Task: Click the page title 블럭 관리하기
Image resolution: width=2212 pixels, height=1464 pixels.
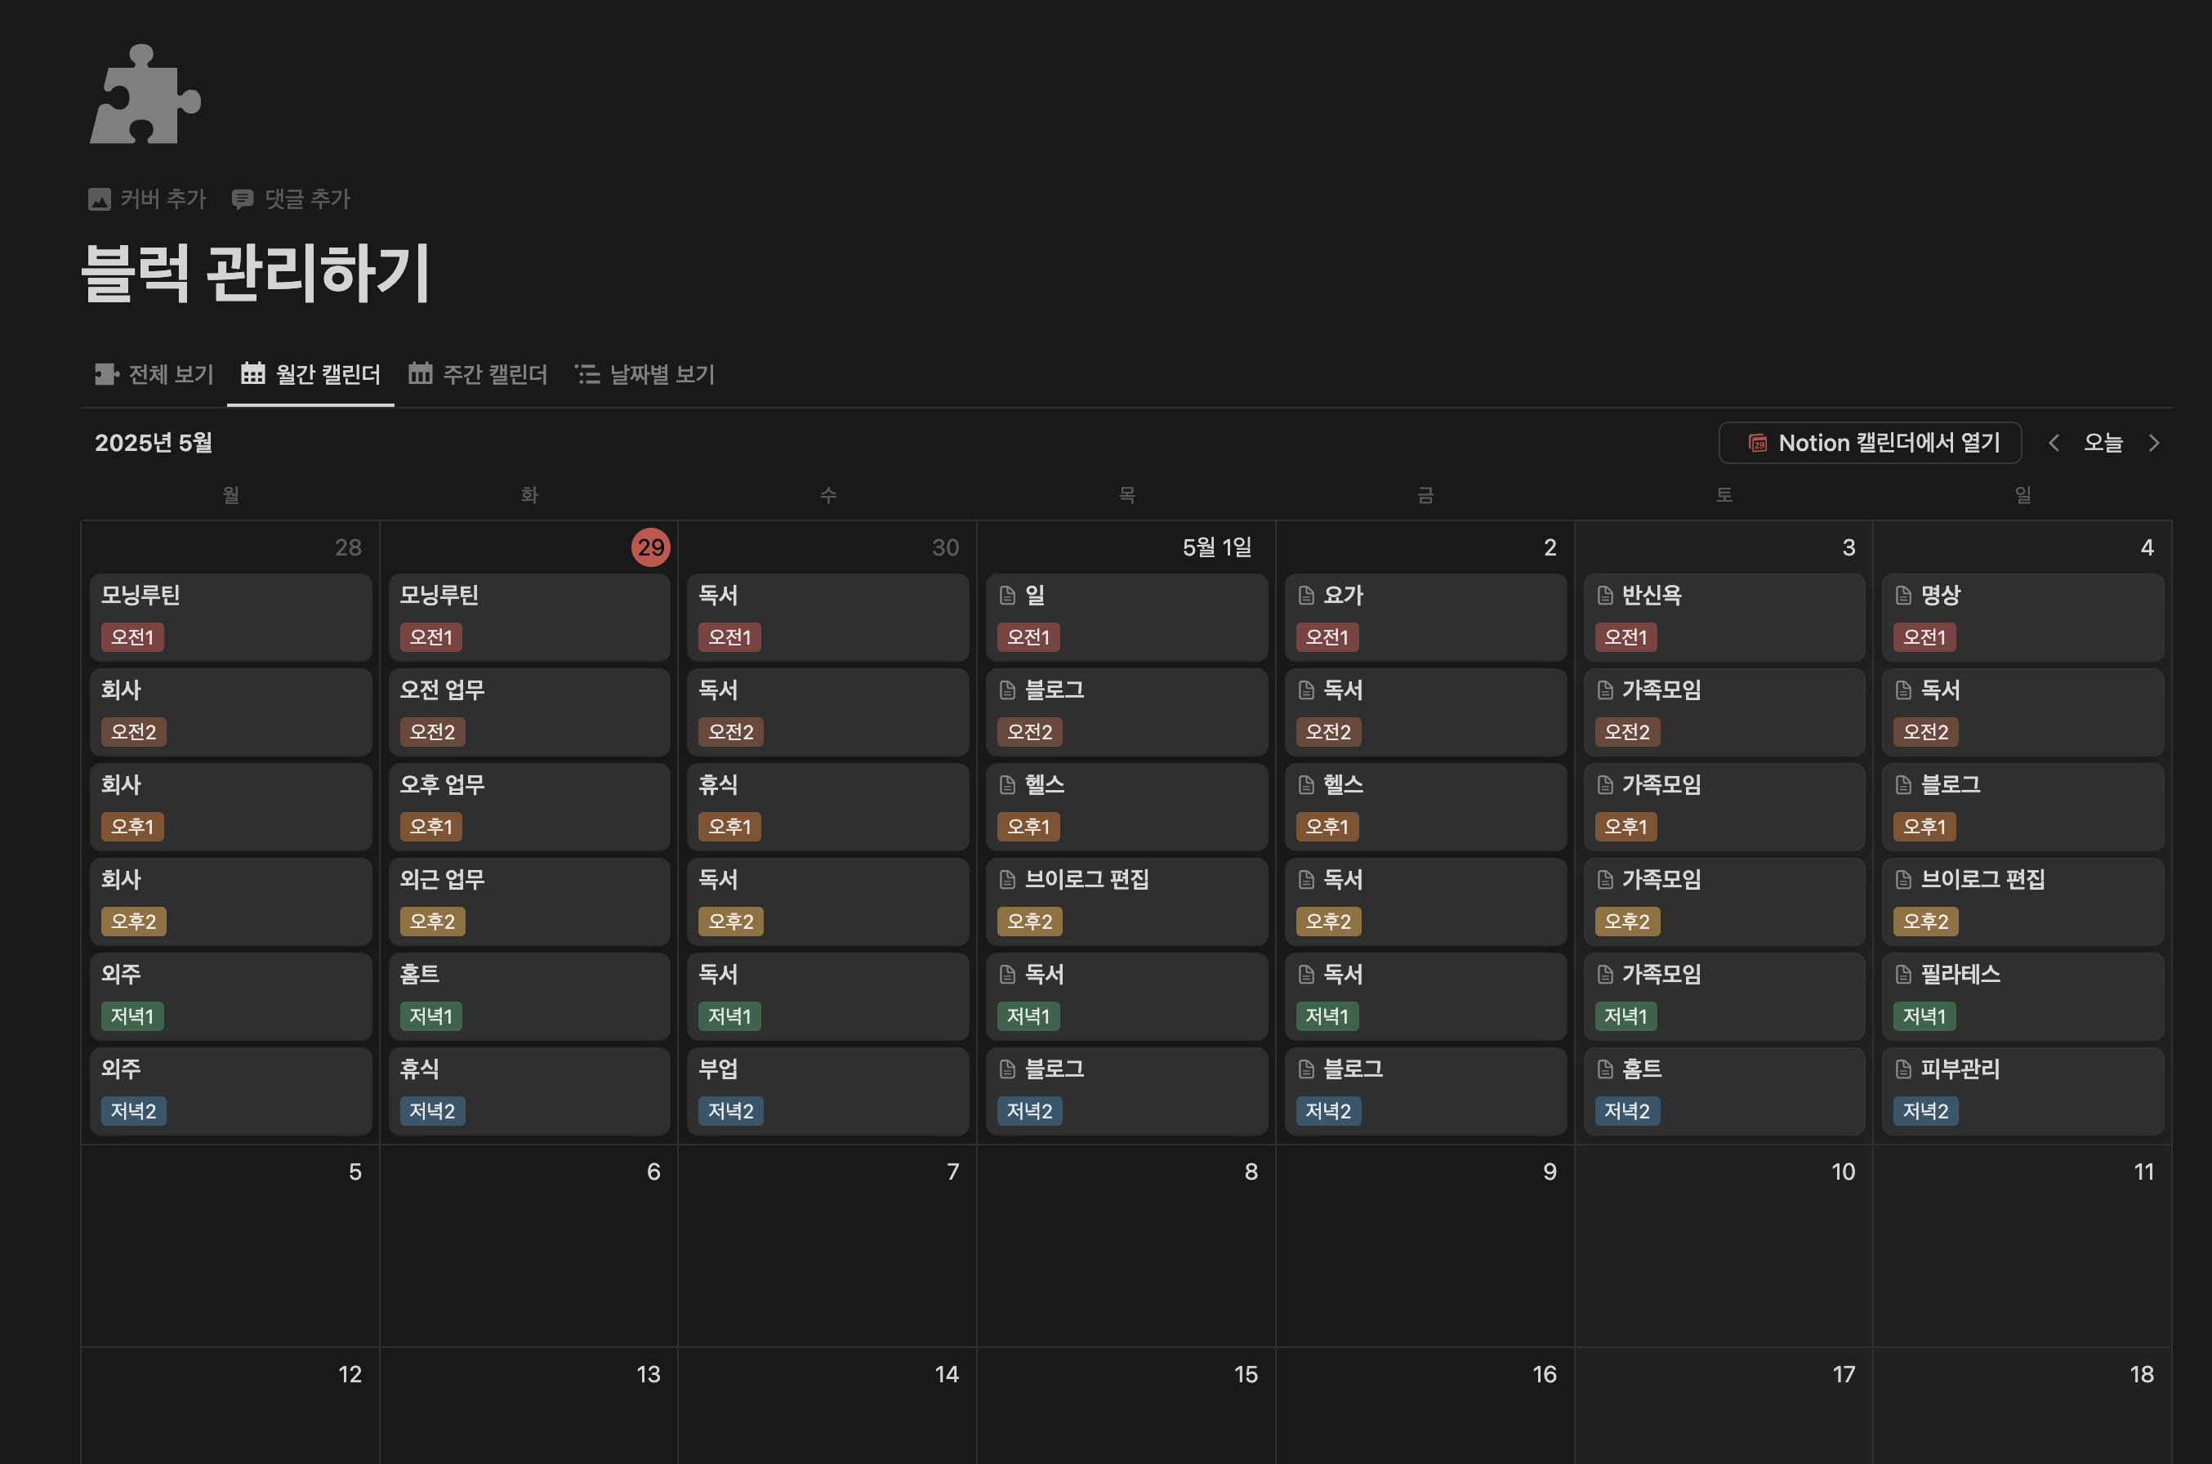Action: [x=256, y=272]
